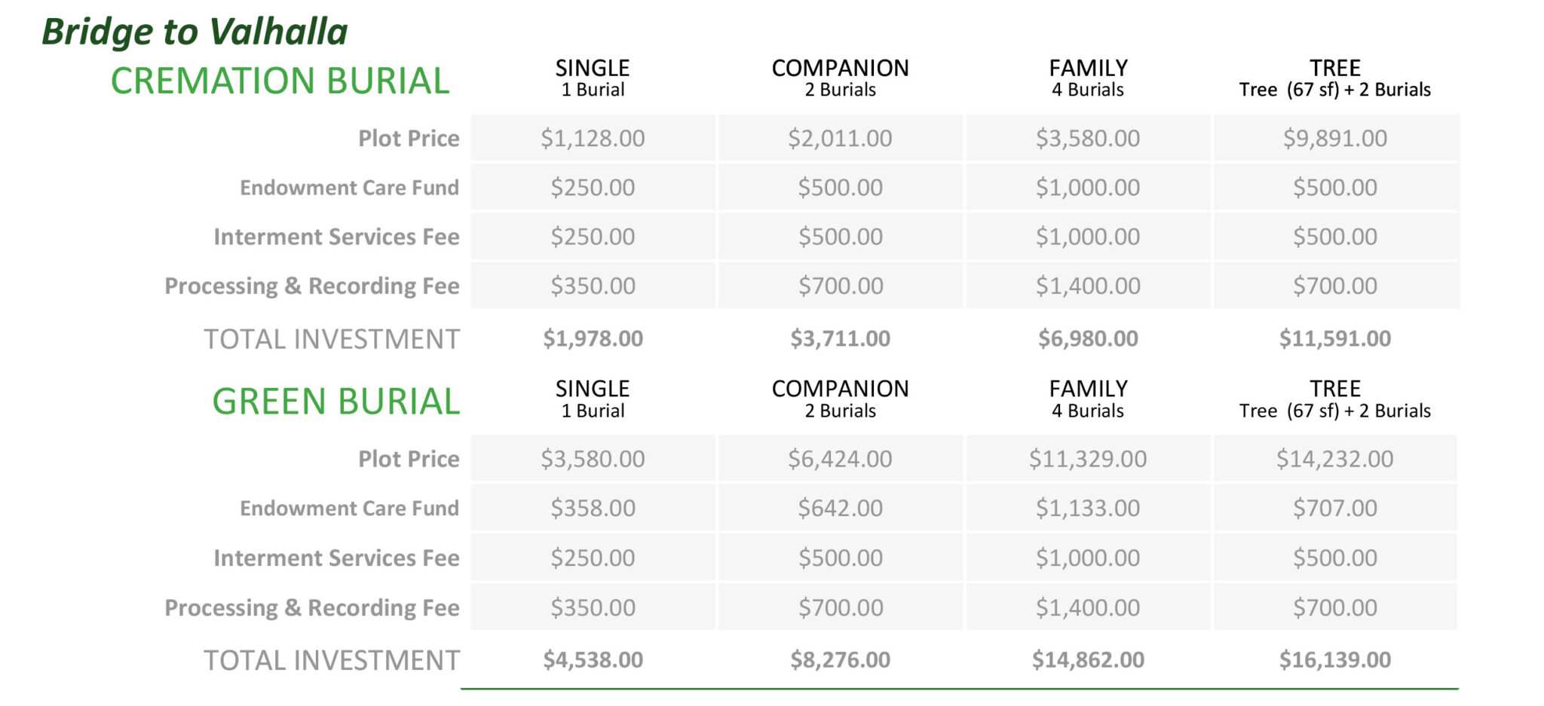
Task: Select the CREMATION BURIAL section heading
Action: 280,81
